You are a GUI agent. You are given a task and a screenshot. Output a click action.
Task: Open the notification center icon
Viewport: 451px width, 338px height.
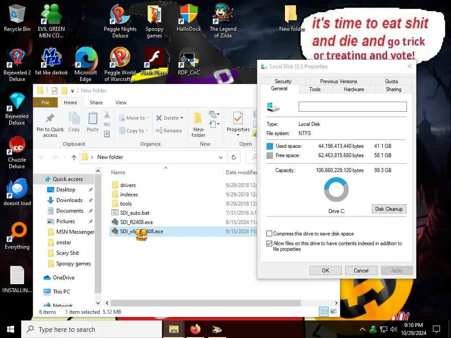(x=436, y=329)
